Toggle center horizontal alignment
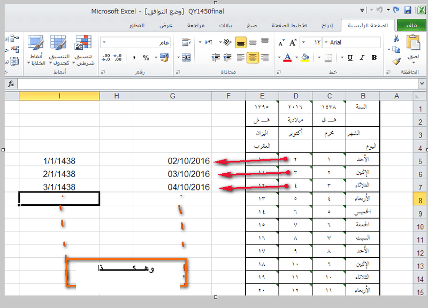Viewport: 428px width, 308px height. tap(253, 58)
